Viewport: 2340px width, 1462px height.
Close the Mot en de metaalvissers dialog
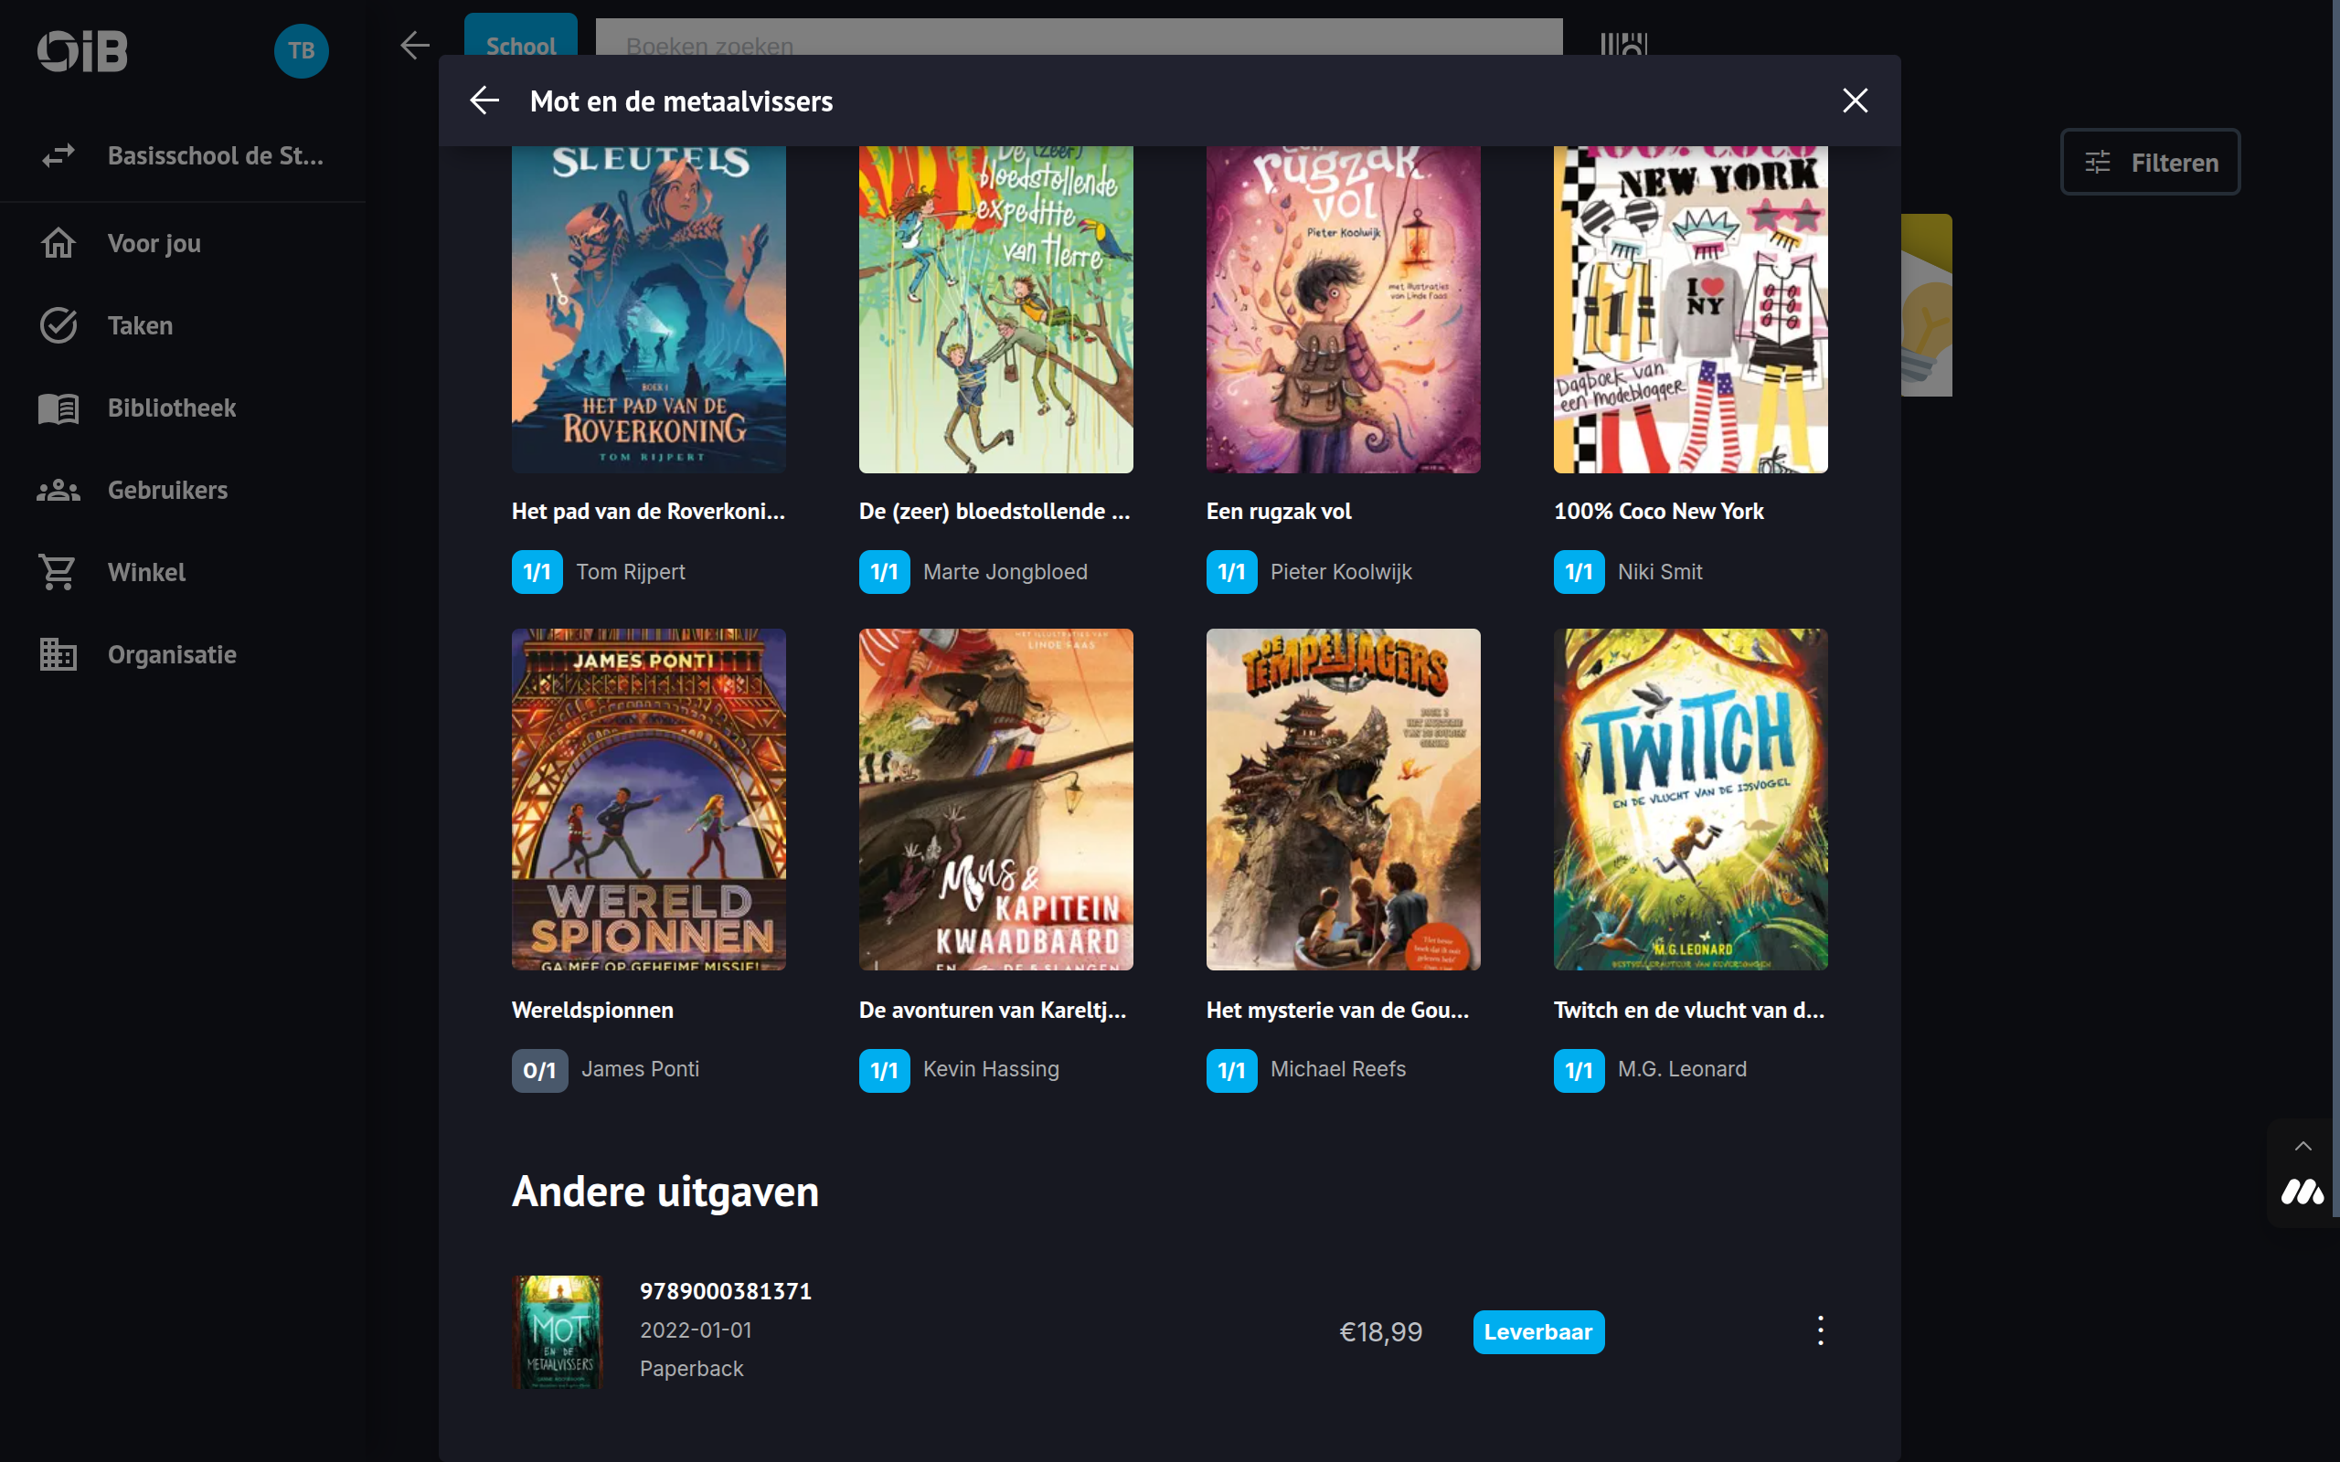(1855, 101)
